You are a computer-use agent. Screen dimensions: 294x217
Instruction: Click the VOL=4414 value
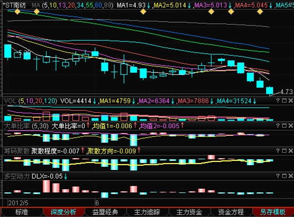coord(76,101)
